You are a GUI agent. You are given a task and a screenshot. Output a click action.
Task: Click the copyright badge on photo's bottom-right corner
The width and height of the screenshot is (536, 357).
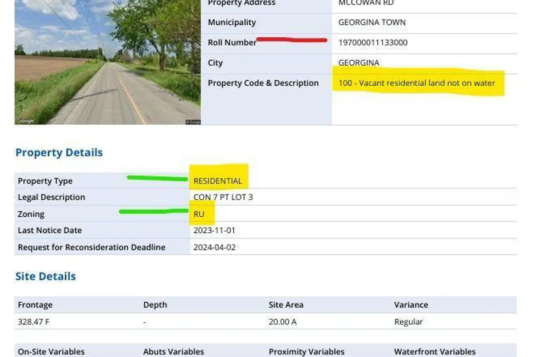tap(193, 122)
